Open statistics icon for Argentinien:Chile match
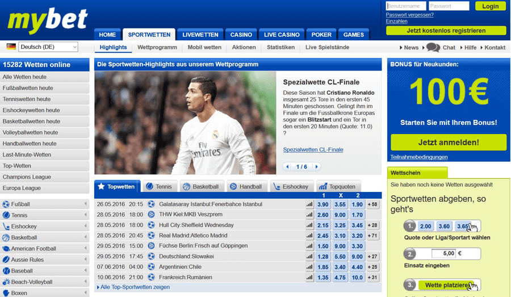Screen dimensions: 511x297 tap(309, 267)
